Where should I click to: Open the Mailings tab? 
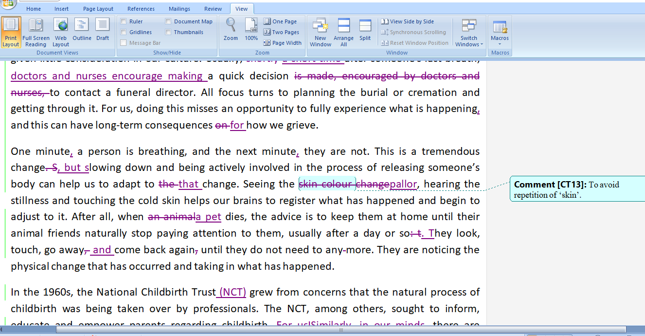tap(179, 9)
